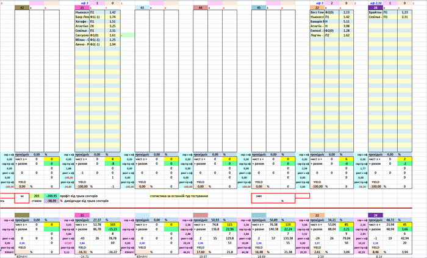Click the odds cell 2,13
Screen dimensions: 427x258
point(346,12)
